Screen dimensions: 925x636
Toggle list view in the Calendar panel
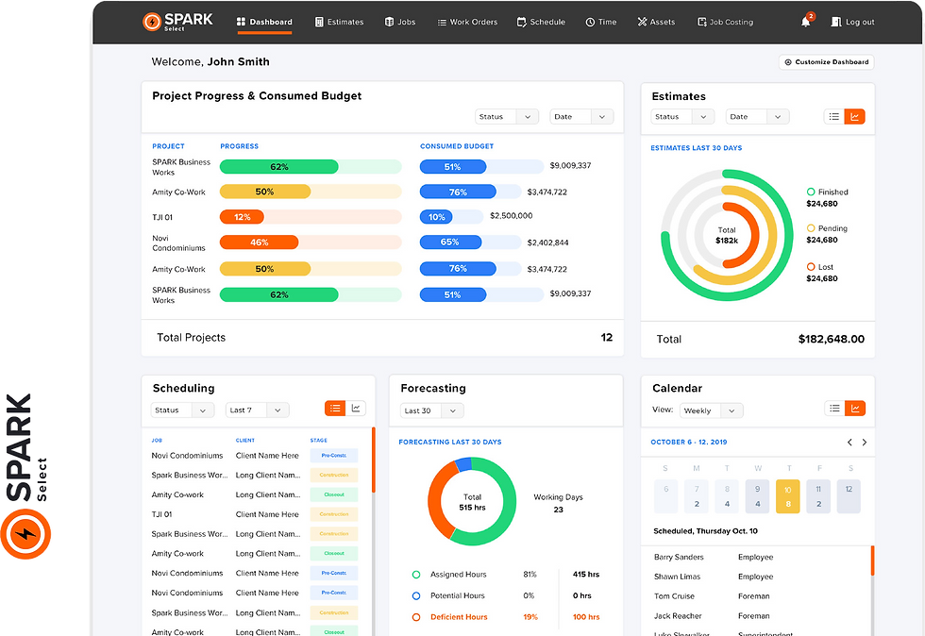tap(834, 409)
